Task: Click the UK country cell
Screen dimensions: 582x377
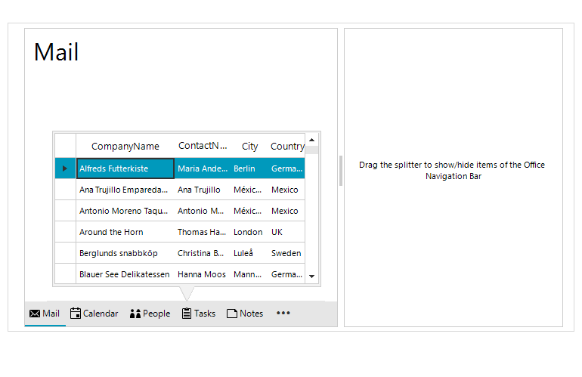Action: [x=286, y=232]
